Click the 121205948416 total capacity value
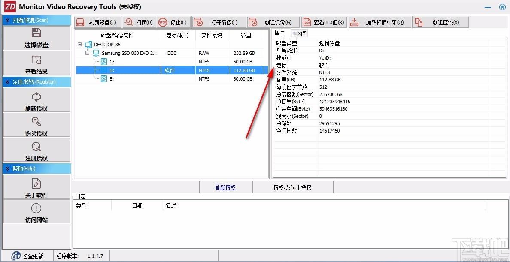Image resolution: width=510 pixels, height=262 pixels. (x=334, y=102)
